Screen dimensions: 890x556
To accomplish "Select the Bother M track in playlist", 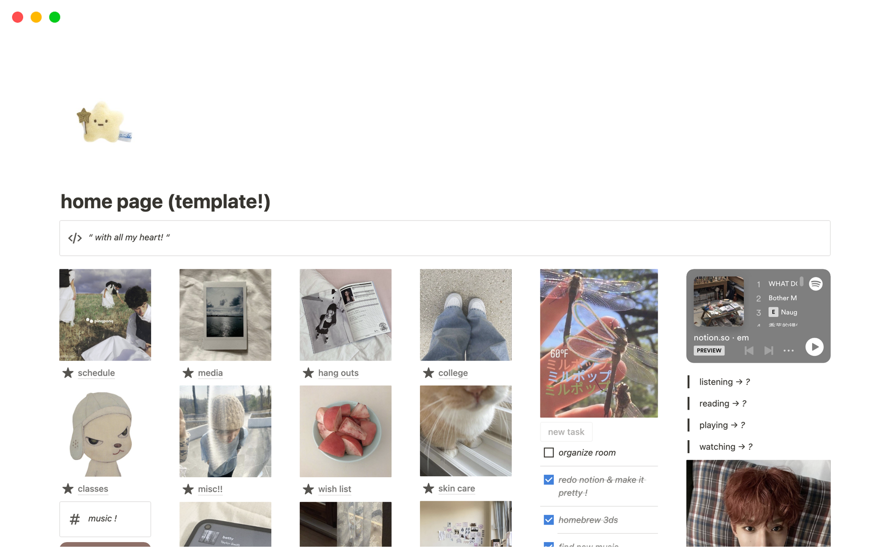I will [782, 298].
